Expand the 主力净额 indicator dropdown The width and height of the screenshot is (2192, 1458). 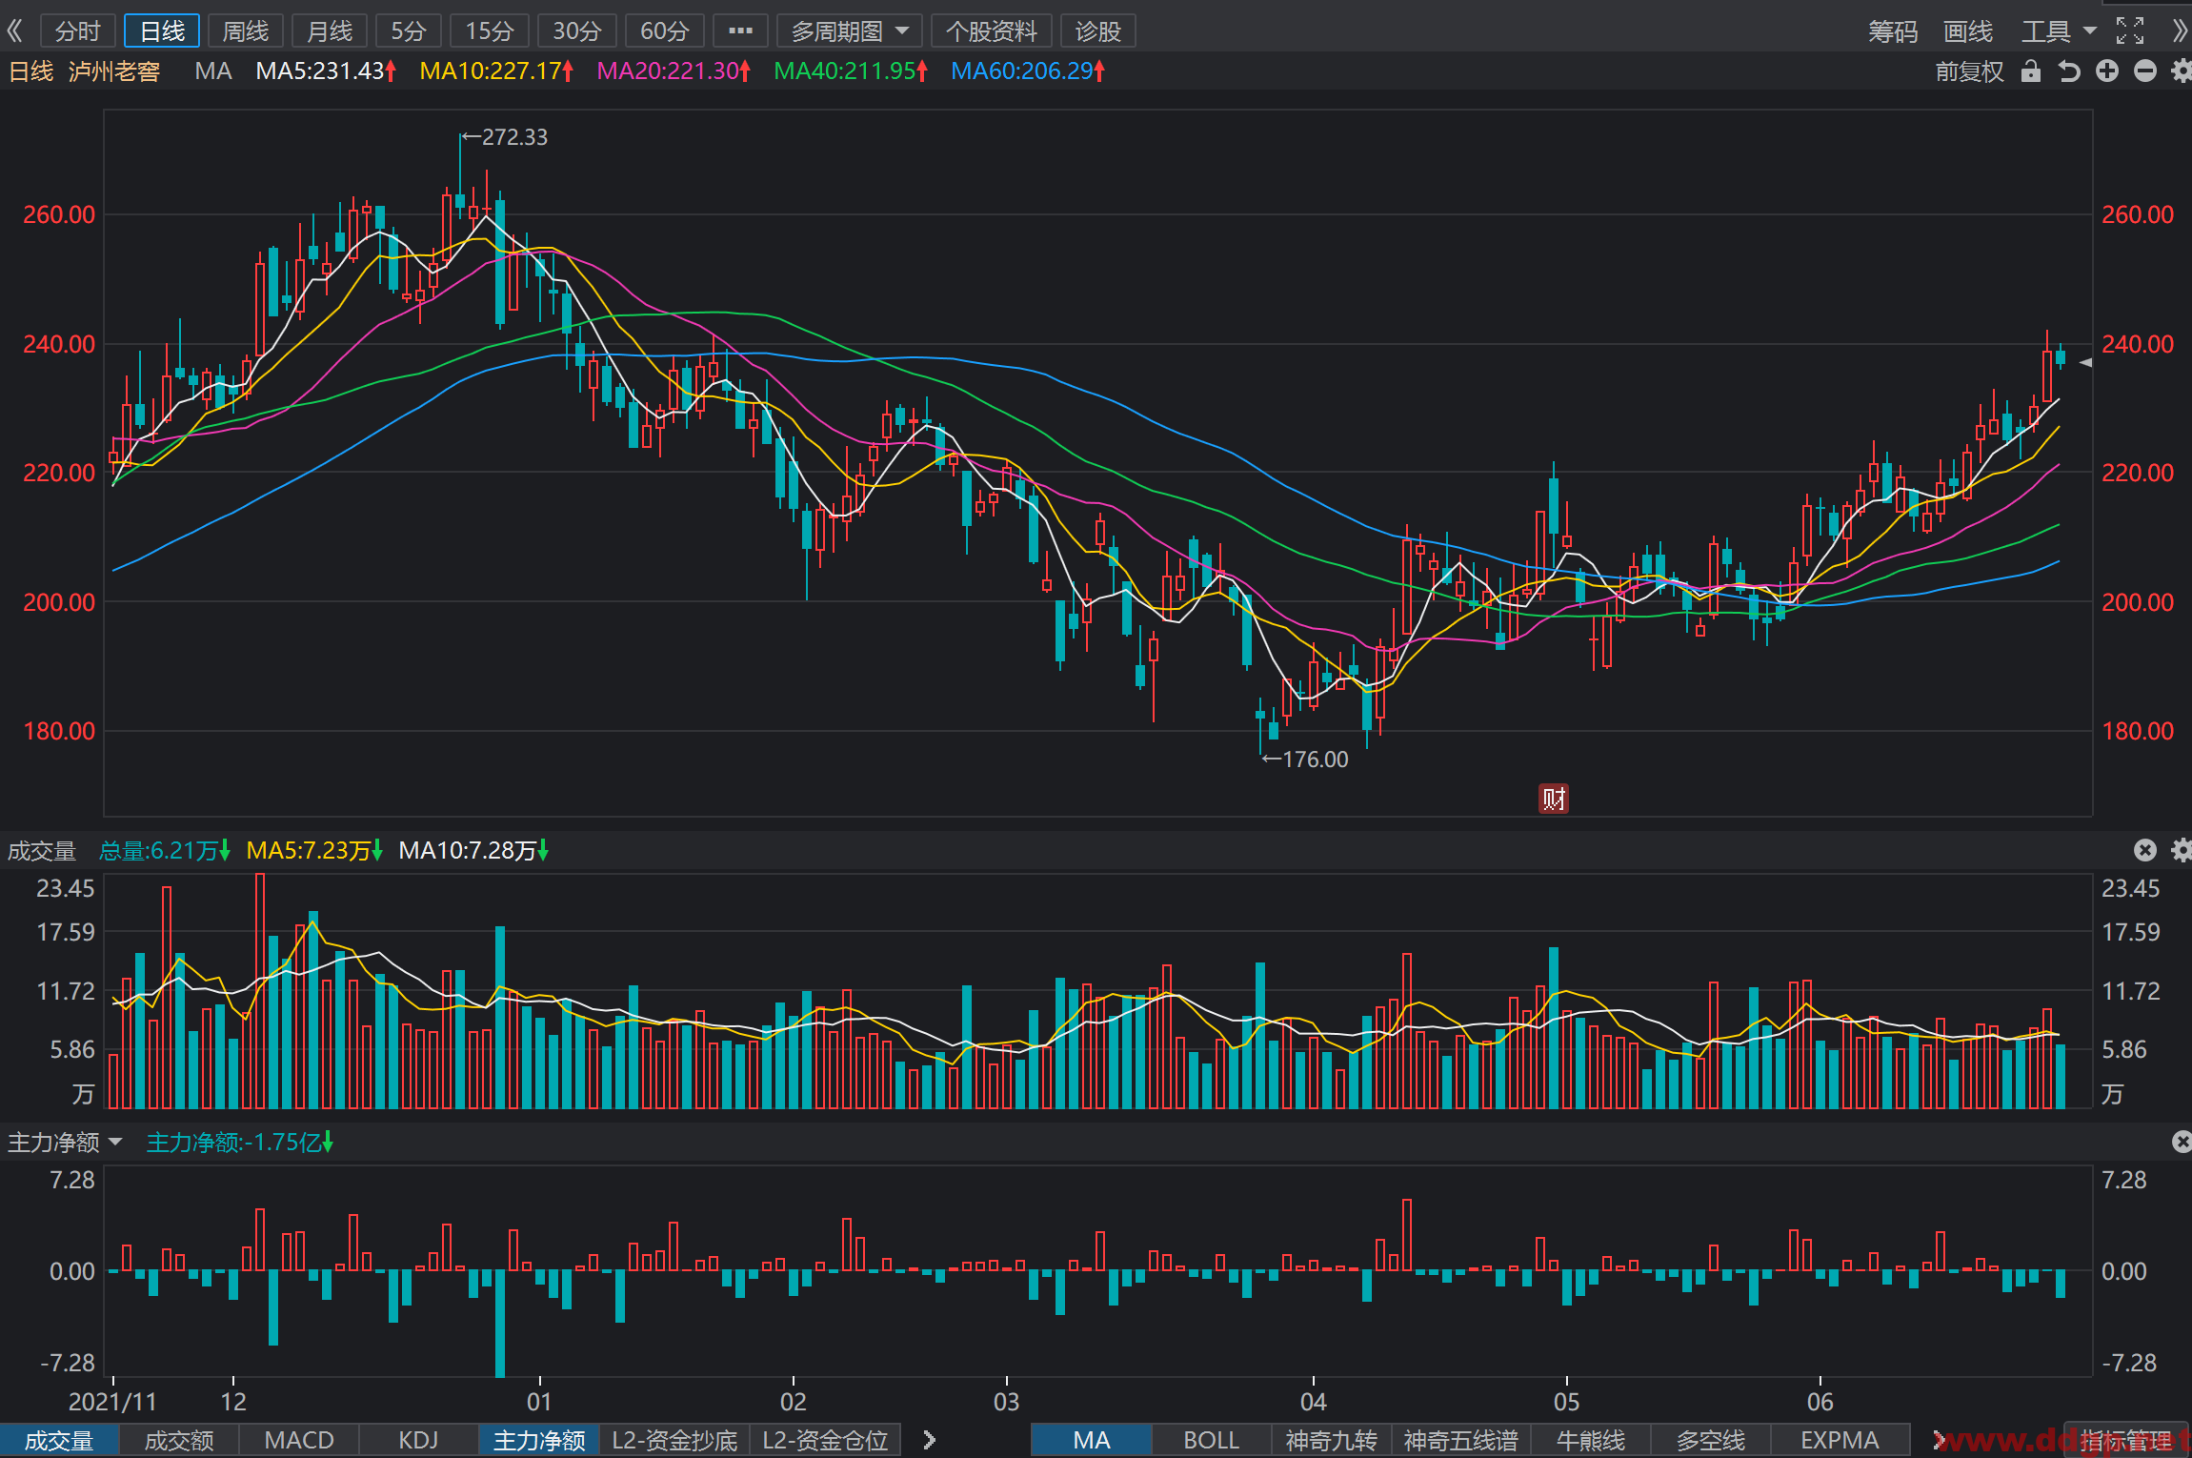click(x=65, y=1142)
